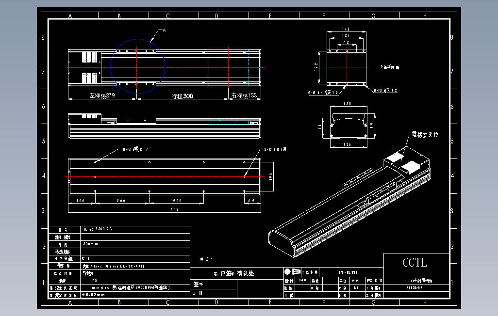Click the CCTL company name in title block
Image resolution: width=498 pixels, height=316 pixels.
click(415, 263)
